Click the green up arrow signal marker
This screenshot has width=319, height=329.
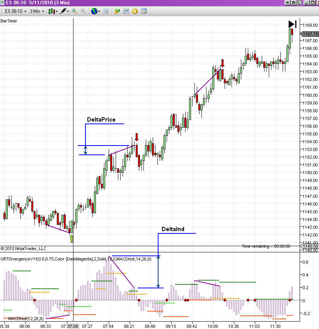point(72,239)
